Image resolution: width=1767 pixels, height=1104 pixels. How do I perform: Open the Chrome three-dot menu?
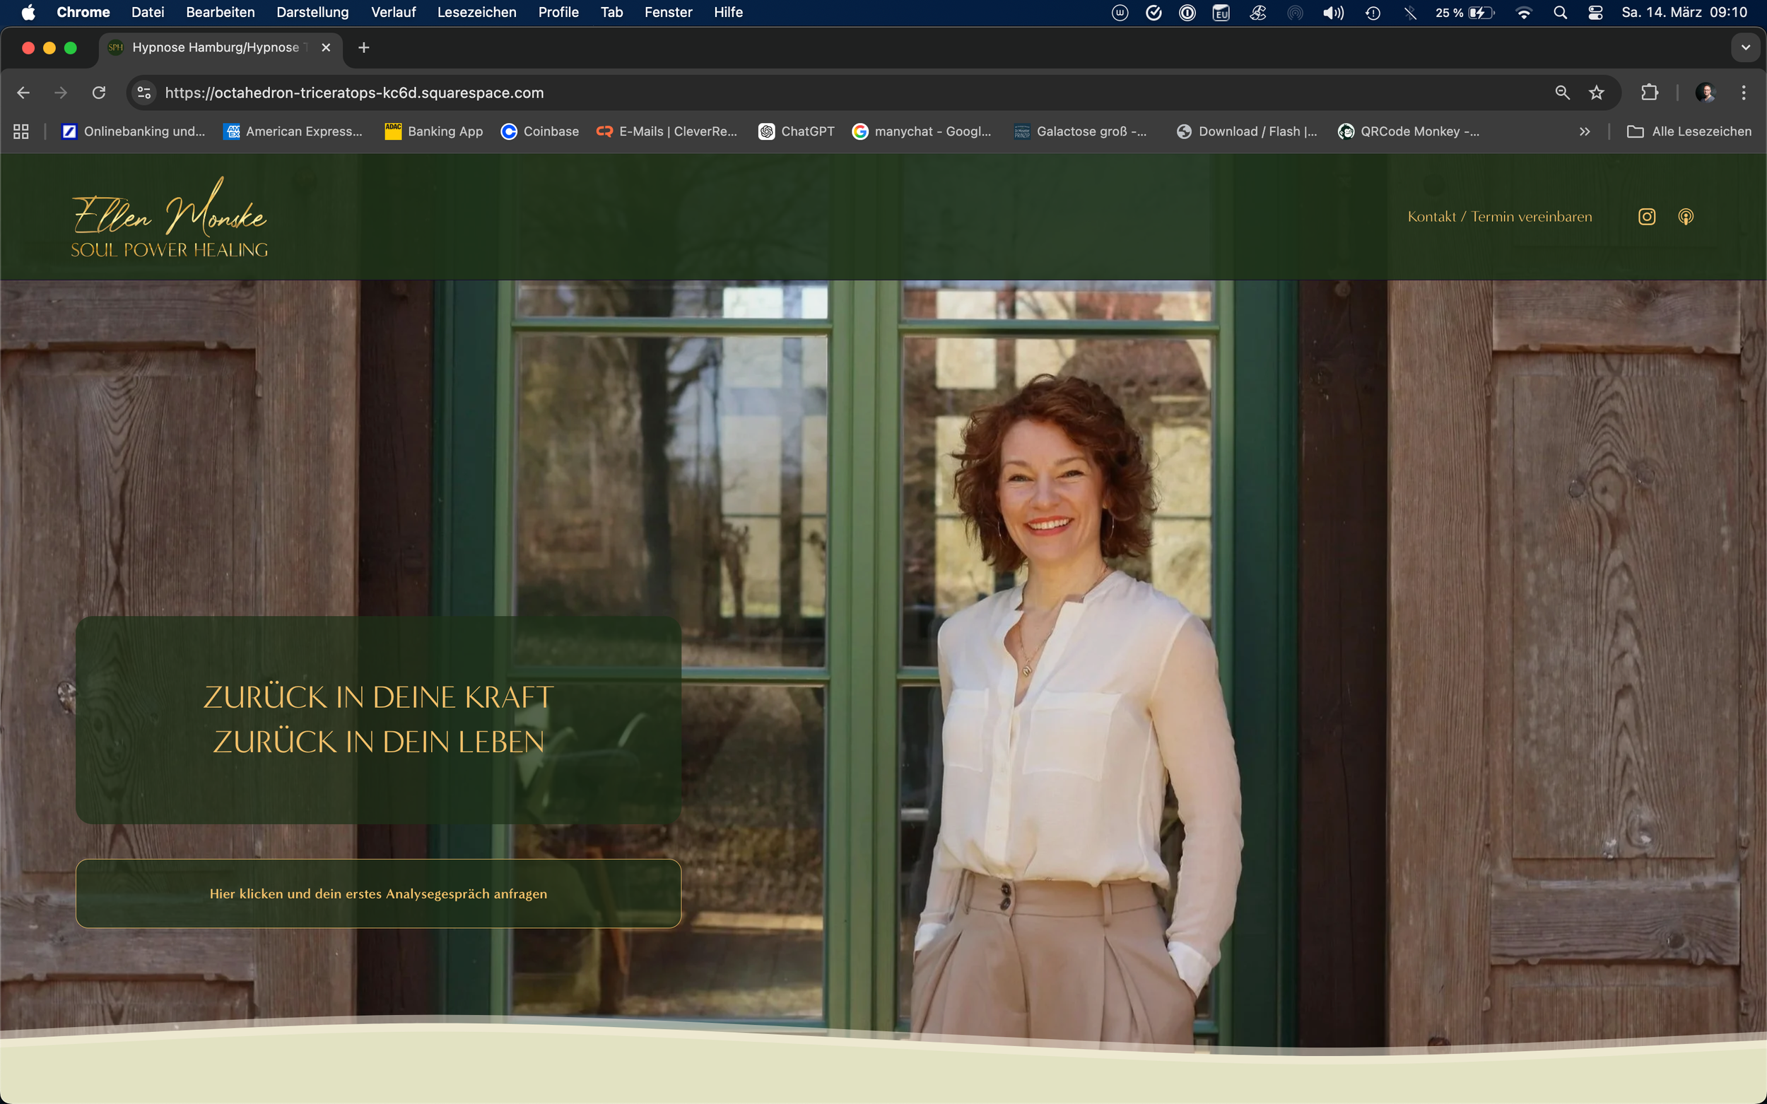pyautogui.click(x=1744, y=93)
